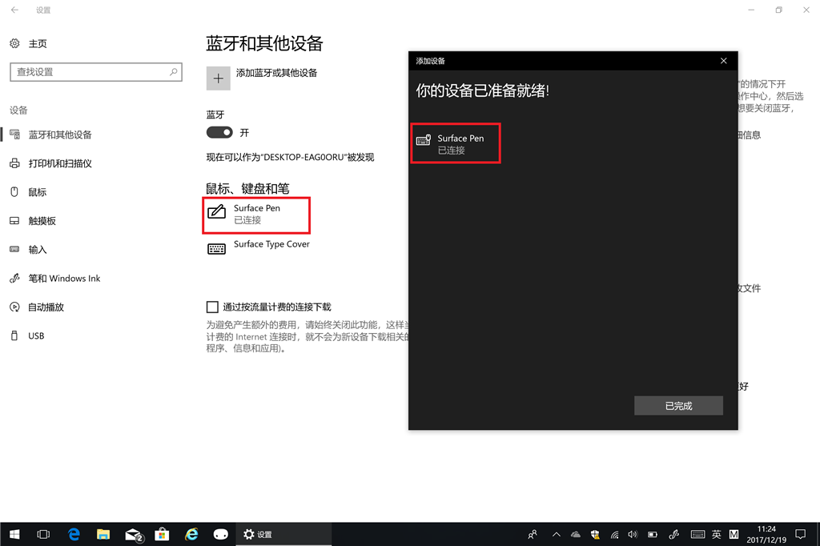Image resolution: width=820 pixels, height=546 pixels.
Task: Click inside the 查找设置 search box
Action: point(88,71)
